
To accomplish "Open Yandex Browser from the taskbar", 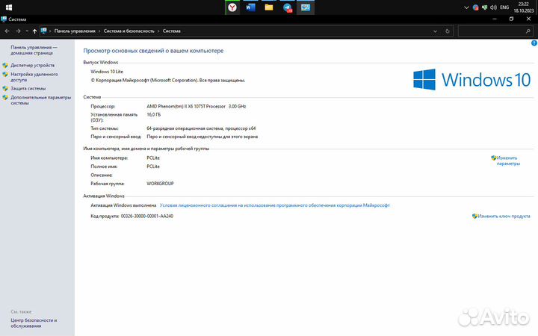I will (x=232, y=7).
